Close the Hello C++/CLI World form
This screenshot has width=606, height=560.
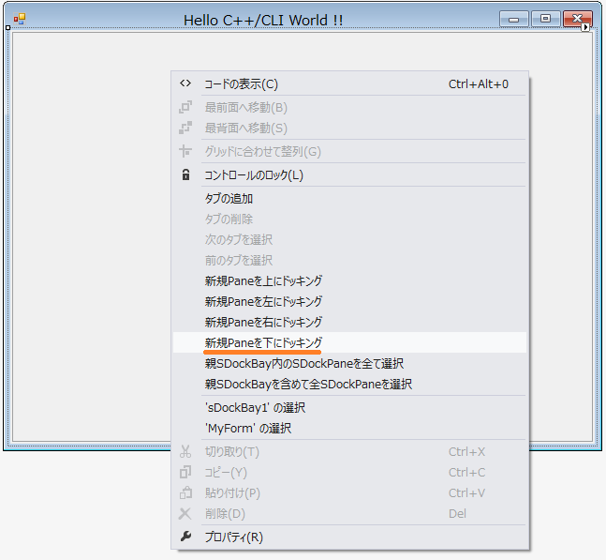pyautogui.click(x=577, y=19)
